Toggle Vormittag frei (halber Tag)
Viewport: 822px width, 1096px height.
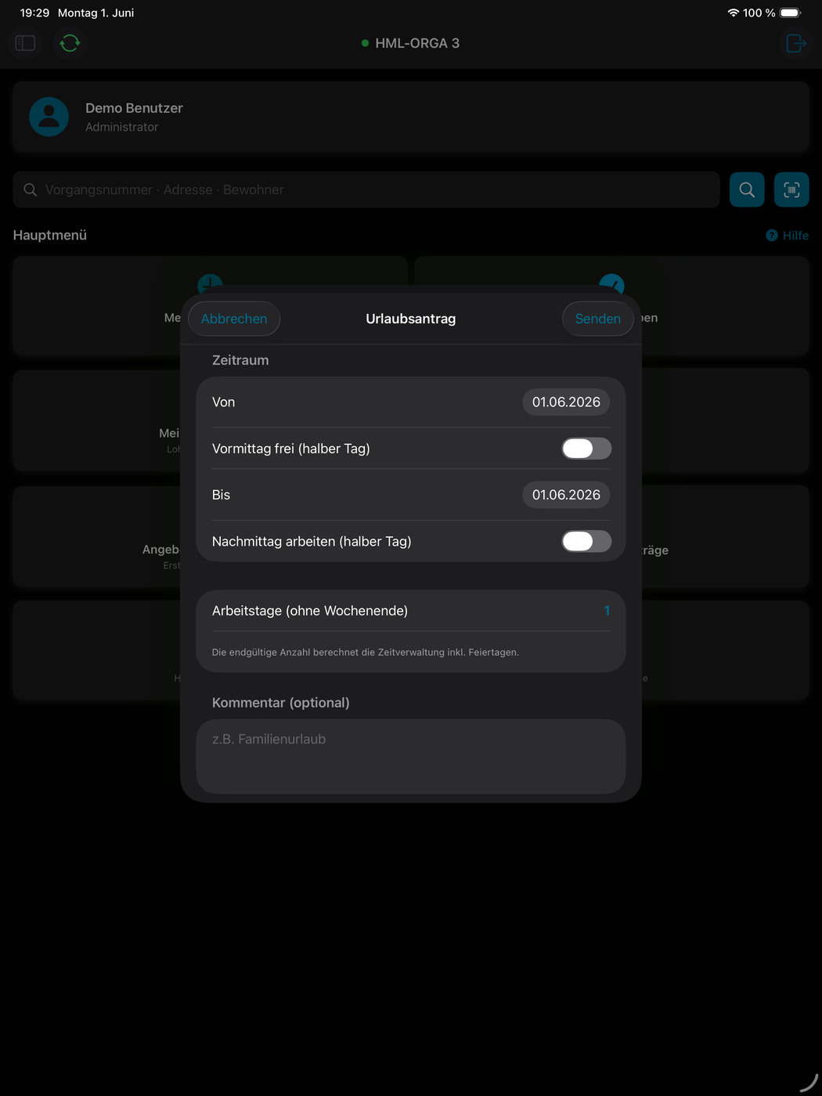[x=586, y=449]
